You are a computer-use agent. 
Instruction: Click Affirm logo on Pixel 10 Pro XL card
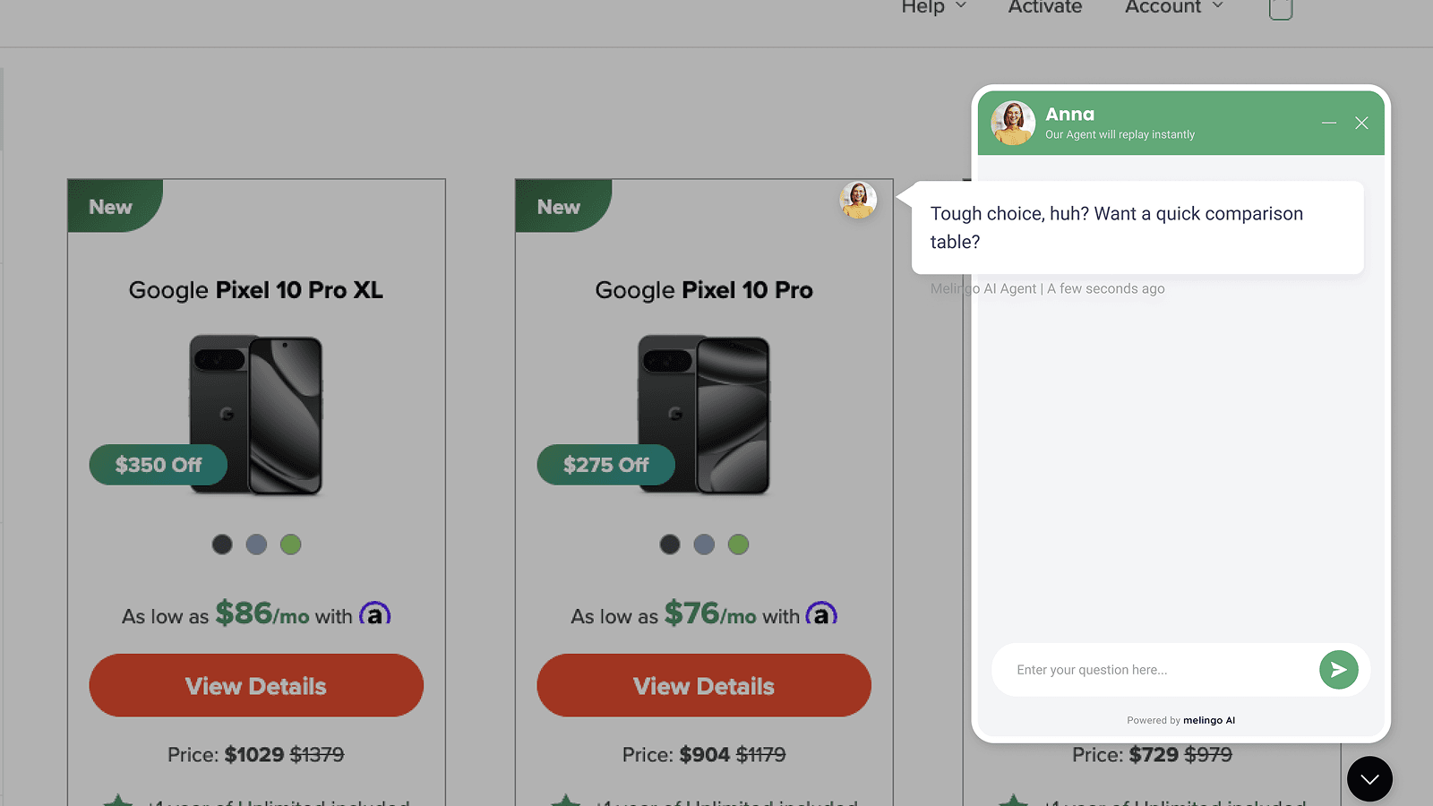[x=375, y=613]
